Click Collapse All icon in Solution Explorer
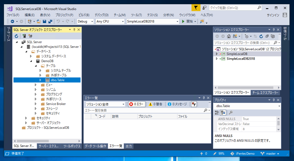 (x=267, y=36)
